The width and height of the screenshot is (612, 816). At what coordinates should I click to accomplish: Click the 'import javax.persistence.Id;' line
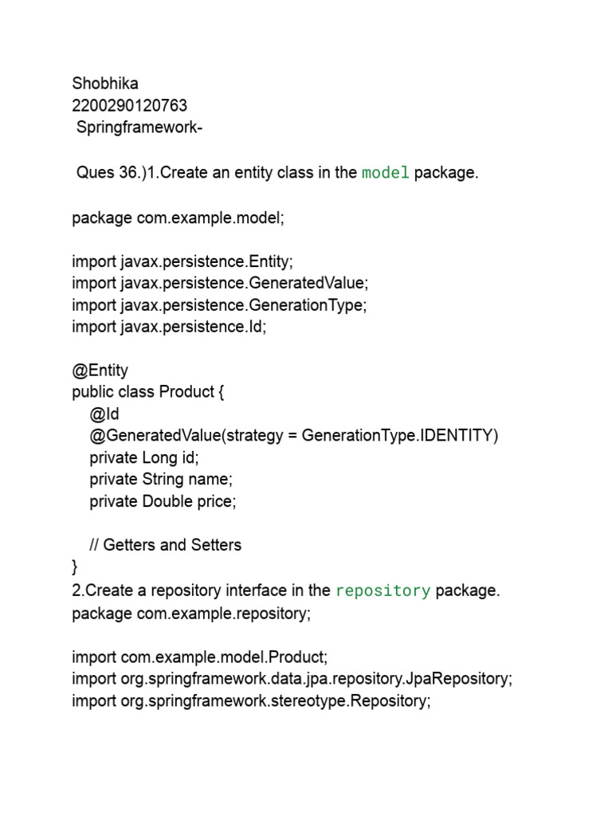click(x=169, y=327)
